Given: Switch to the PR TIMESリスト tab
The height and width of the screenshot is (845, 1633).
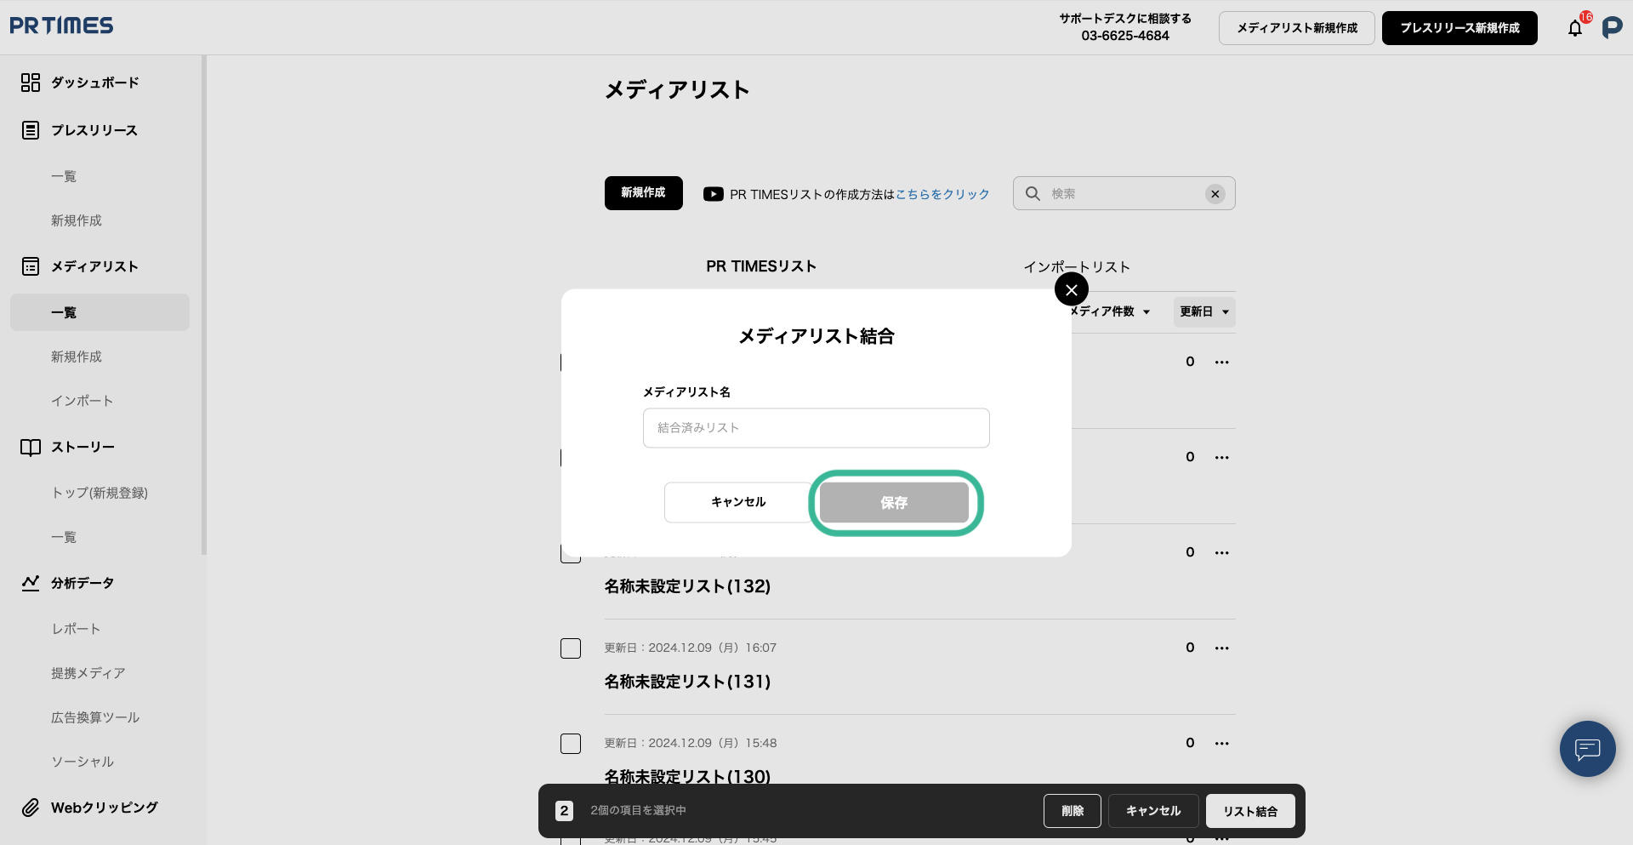Looking at the screenshot, I should tap(761, 266).
